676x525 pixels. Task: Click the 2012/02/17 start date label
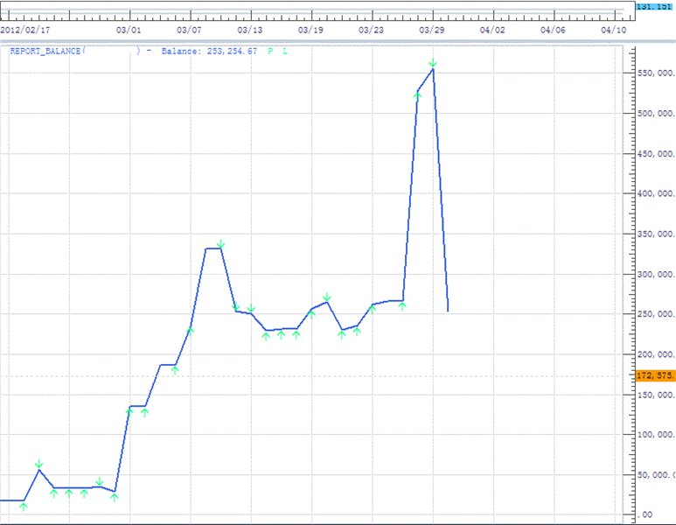pyautogui.click(x=24, y=29)
